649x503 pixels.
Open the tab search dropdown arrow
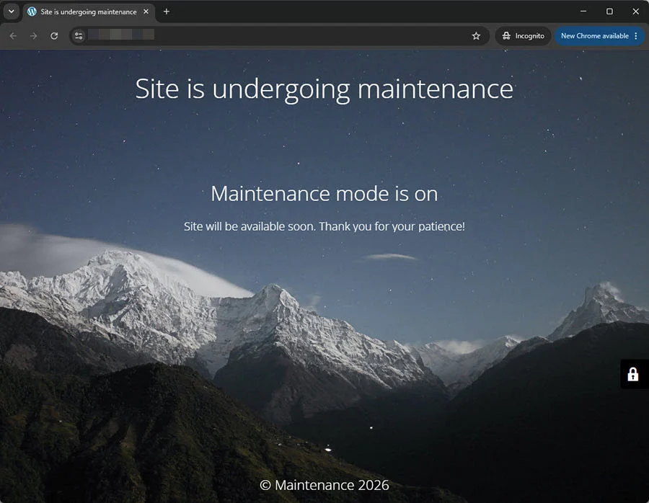11,12
